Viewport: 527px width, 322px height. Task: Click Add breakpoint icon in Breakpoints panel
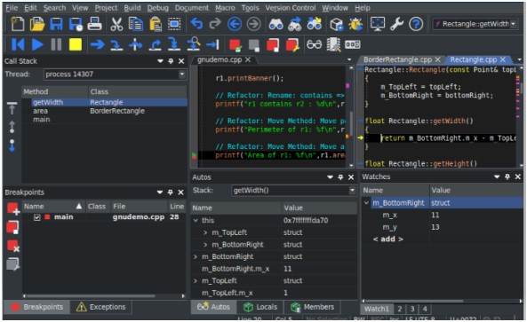[13, 208]
